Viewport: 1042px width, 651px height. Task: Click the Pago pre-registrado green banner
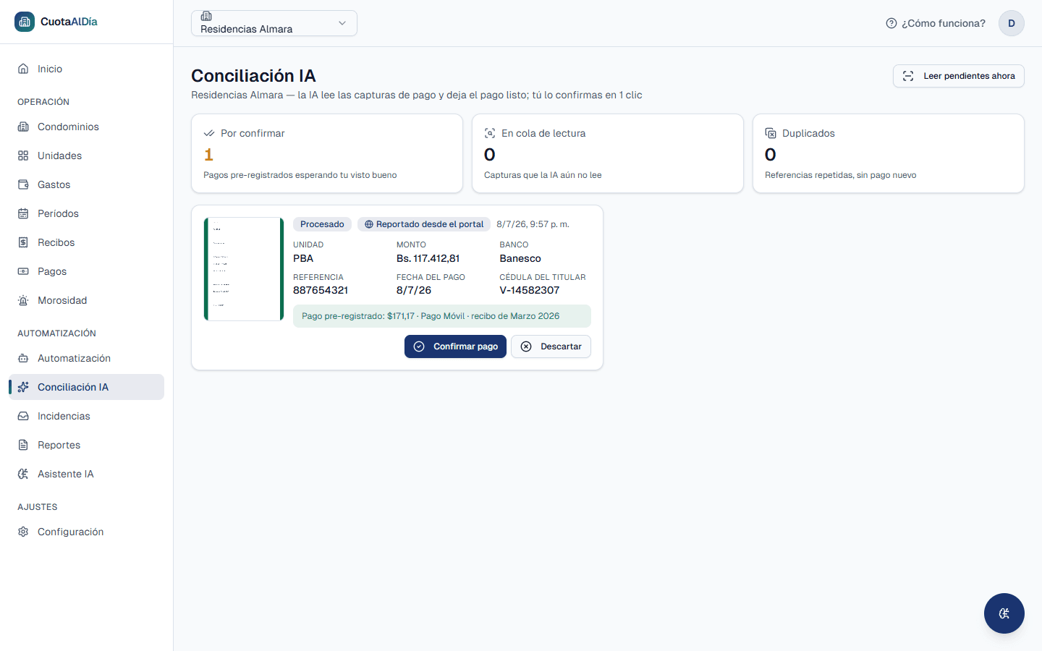(442, 316)
